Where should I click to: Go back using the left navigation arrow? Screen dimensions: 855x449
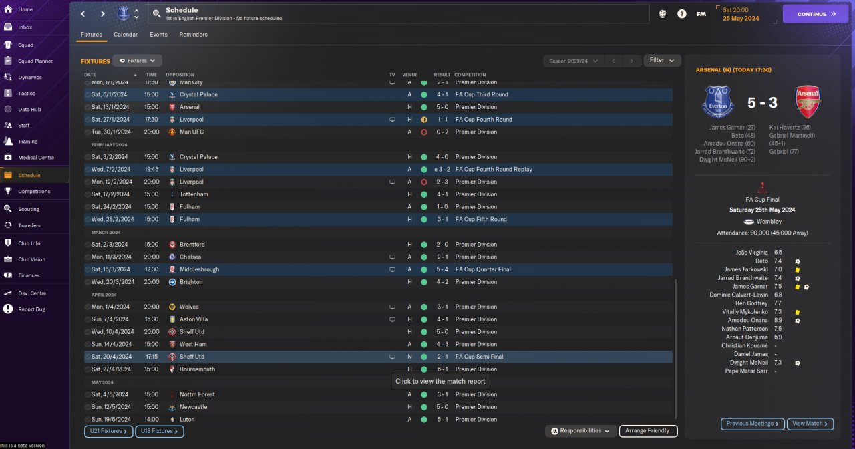coord(83,13)
